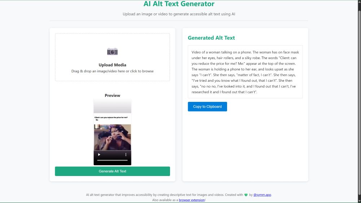Play the preview video

(99, 154)
